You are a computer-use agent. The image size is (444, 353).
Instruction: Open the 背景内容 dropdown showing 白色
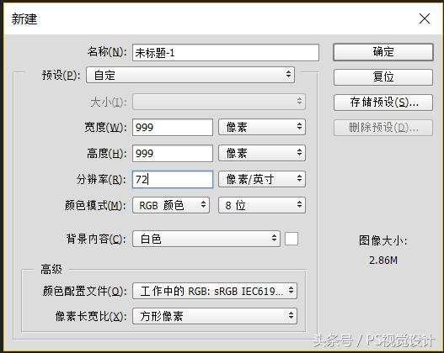(x=206, y=239)
